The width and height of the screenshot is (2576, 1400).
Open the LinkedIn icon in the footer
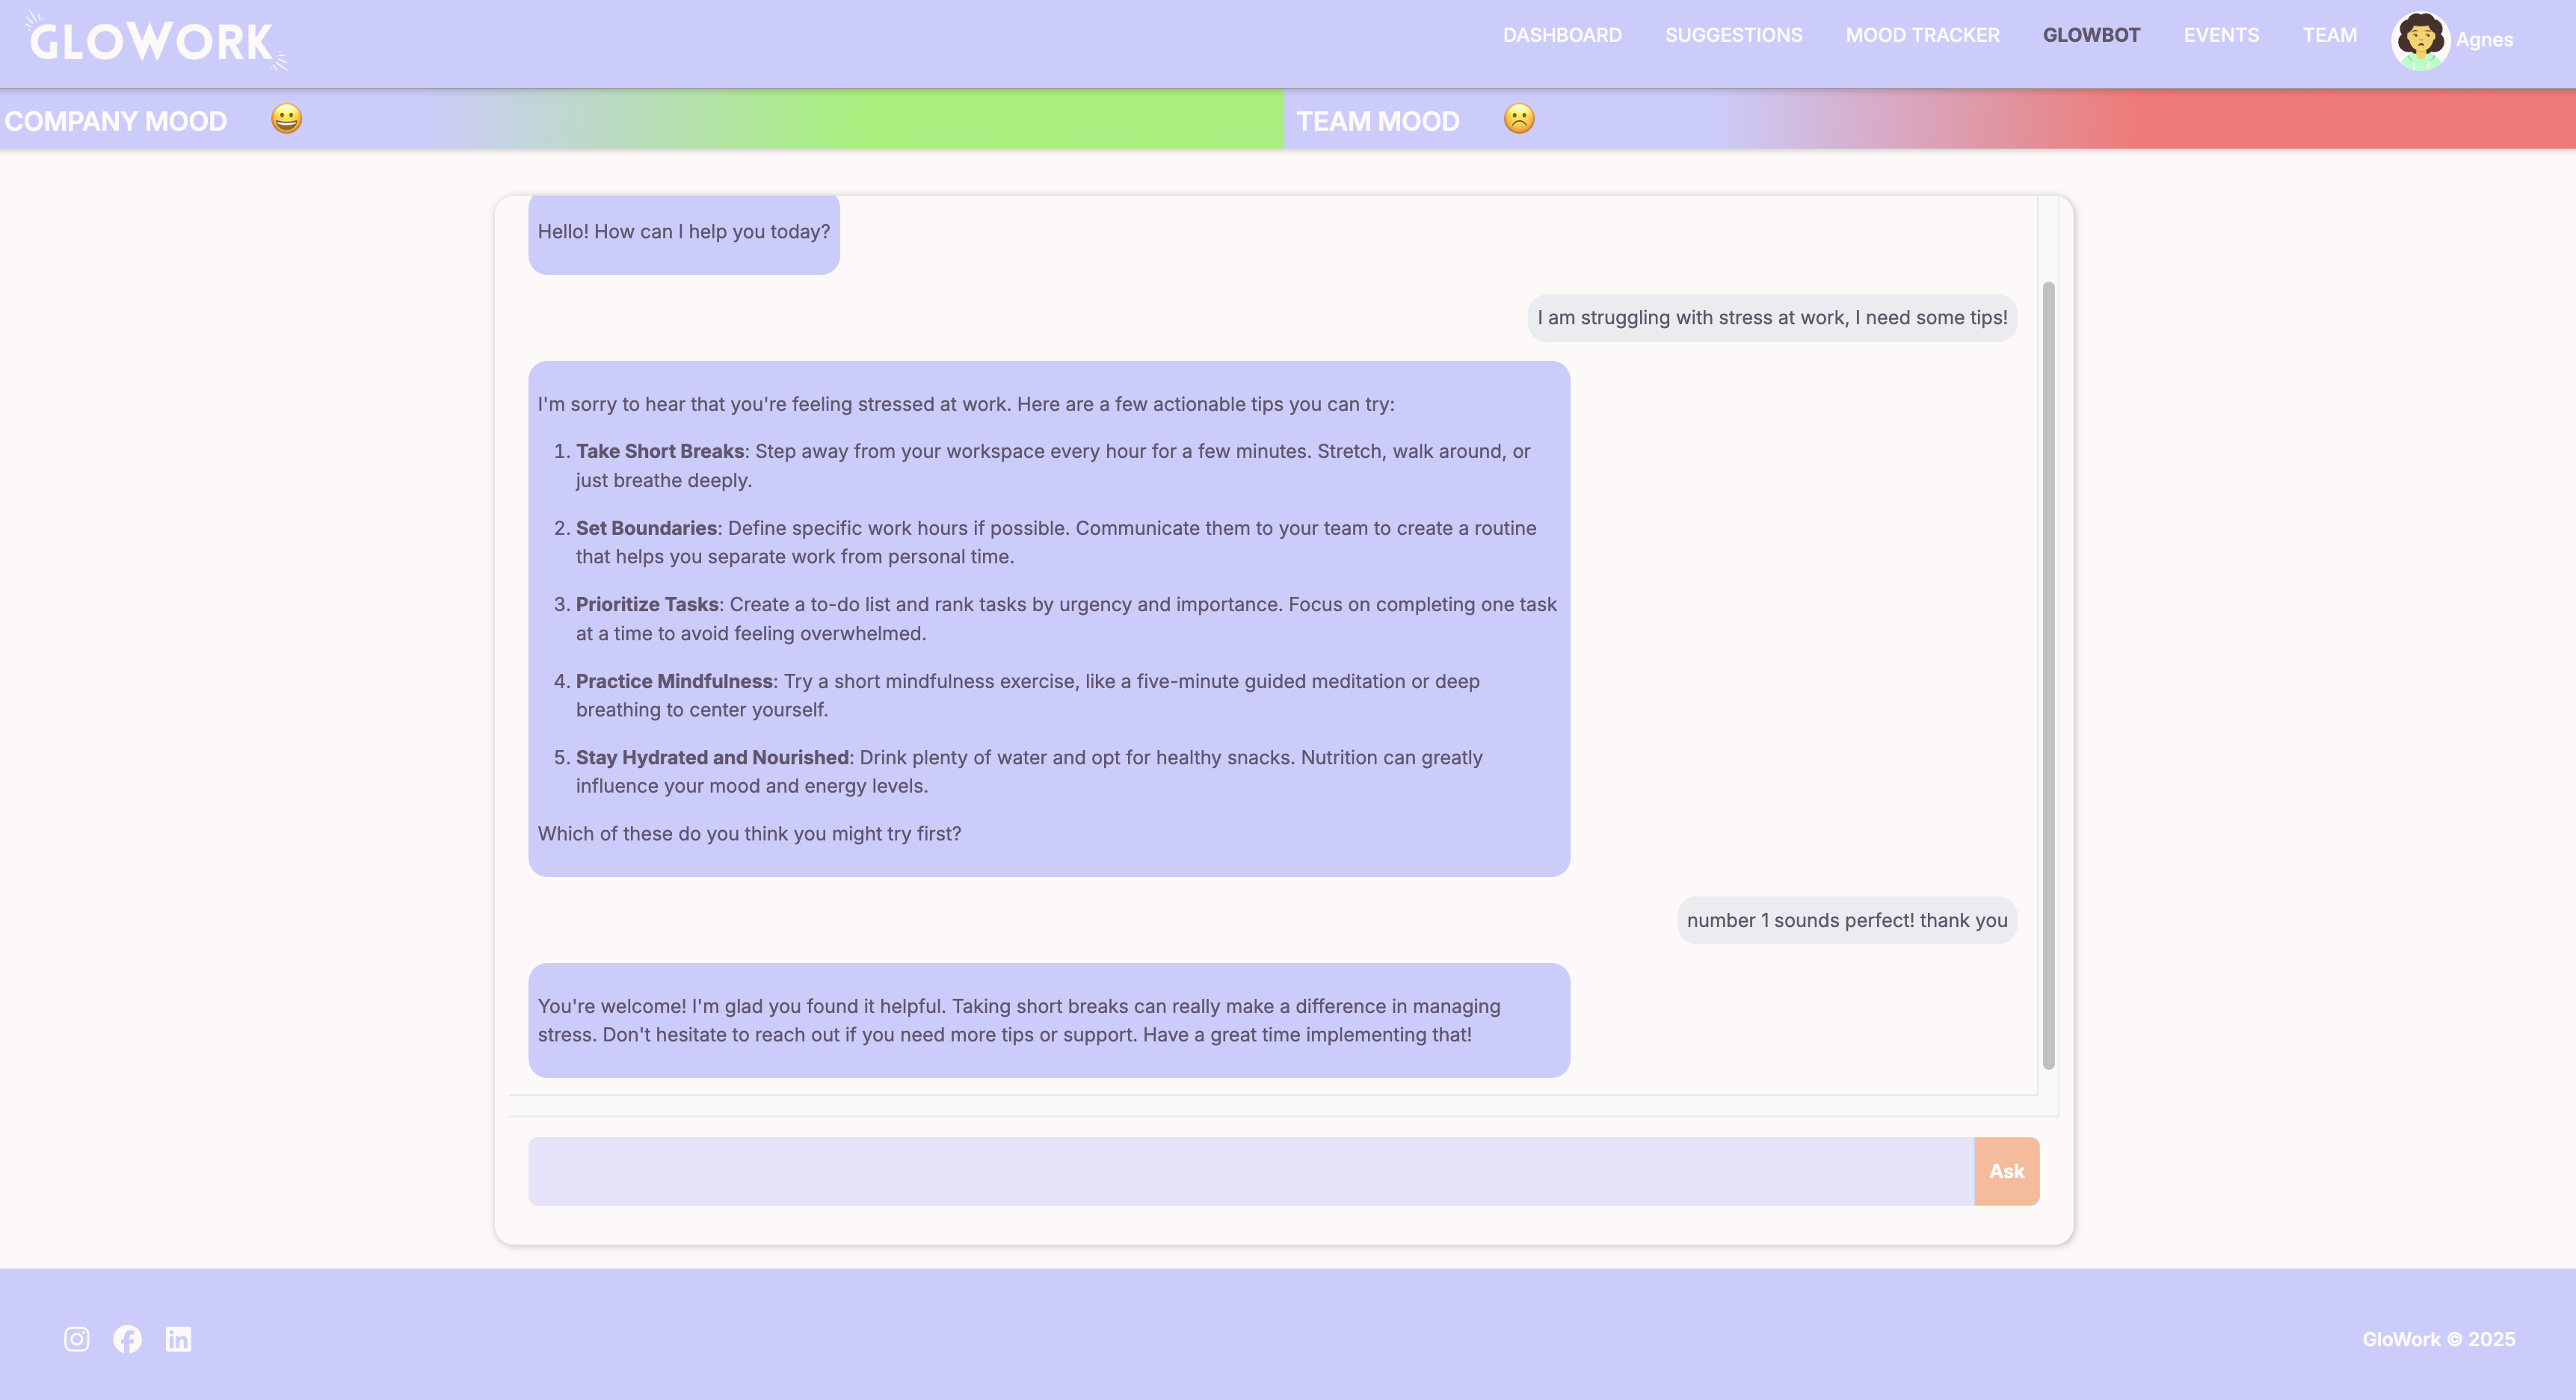click(x=179, y=1339)
